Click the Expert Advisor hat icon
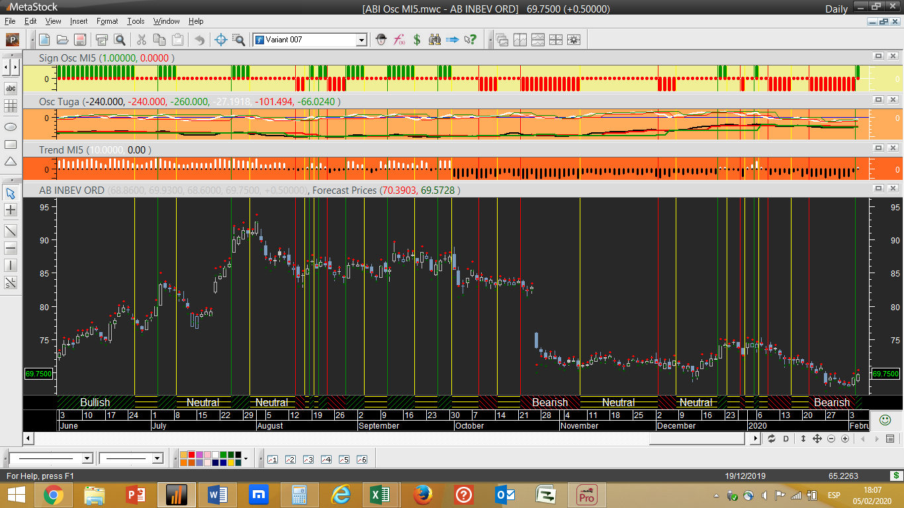Screen dimensions: 904x508 tap(381, 40)
